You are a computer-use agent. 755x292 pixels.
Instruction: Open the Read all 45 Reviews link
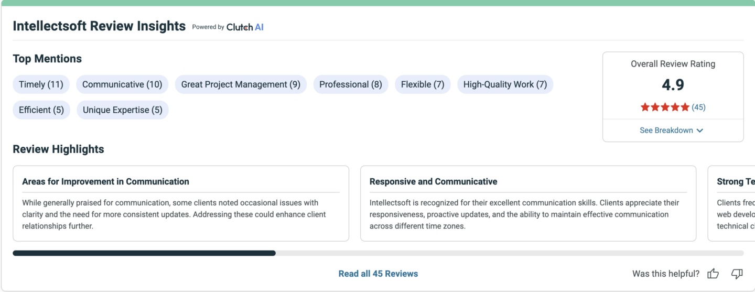coord(378,274)
